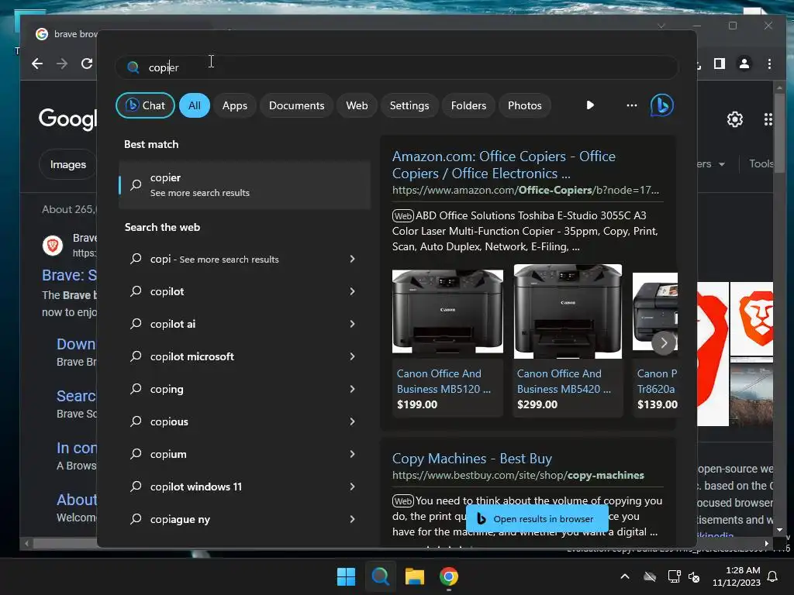The width and height of the screenshot is (794, 595).
Task: Show hidden system tray icons
Action: (625, 576)
